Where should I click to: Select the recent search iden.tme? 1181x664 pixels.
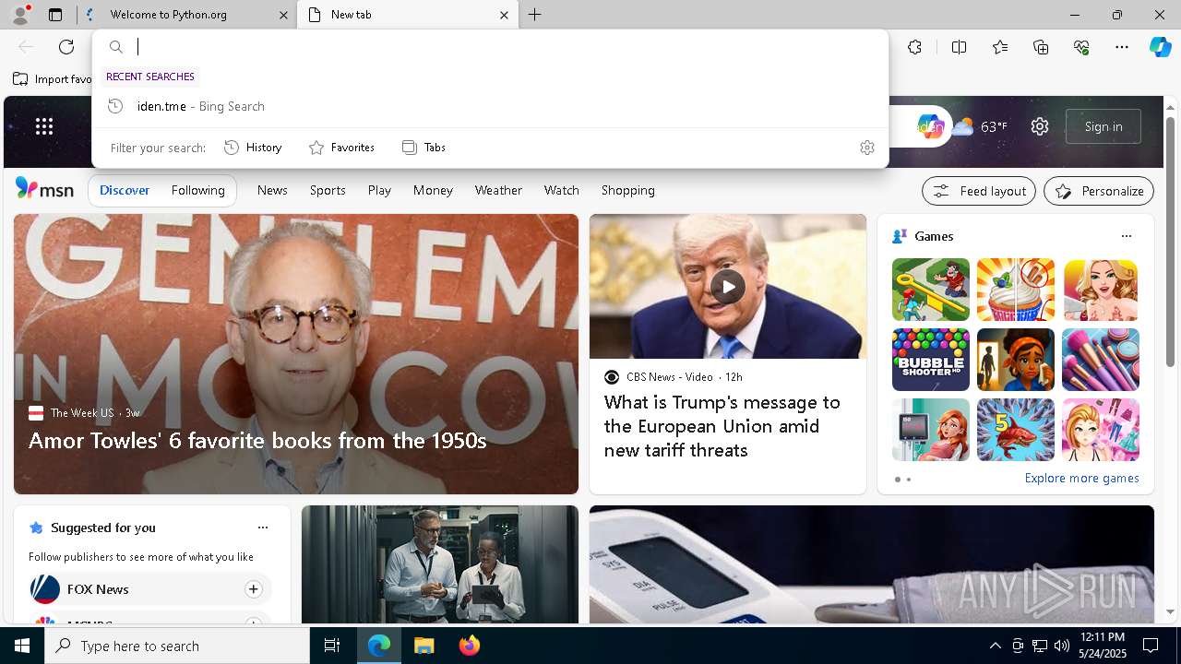pyautogui.click(x=490, y=106)
